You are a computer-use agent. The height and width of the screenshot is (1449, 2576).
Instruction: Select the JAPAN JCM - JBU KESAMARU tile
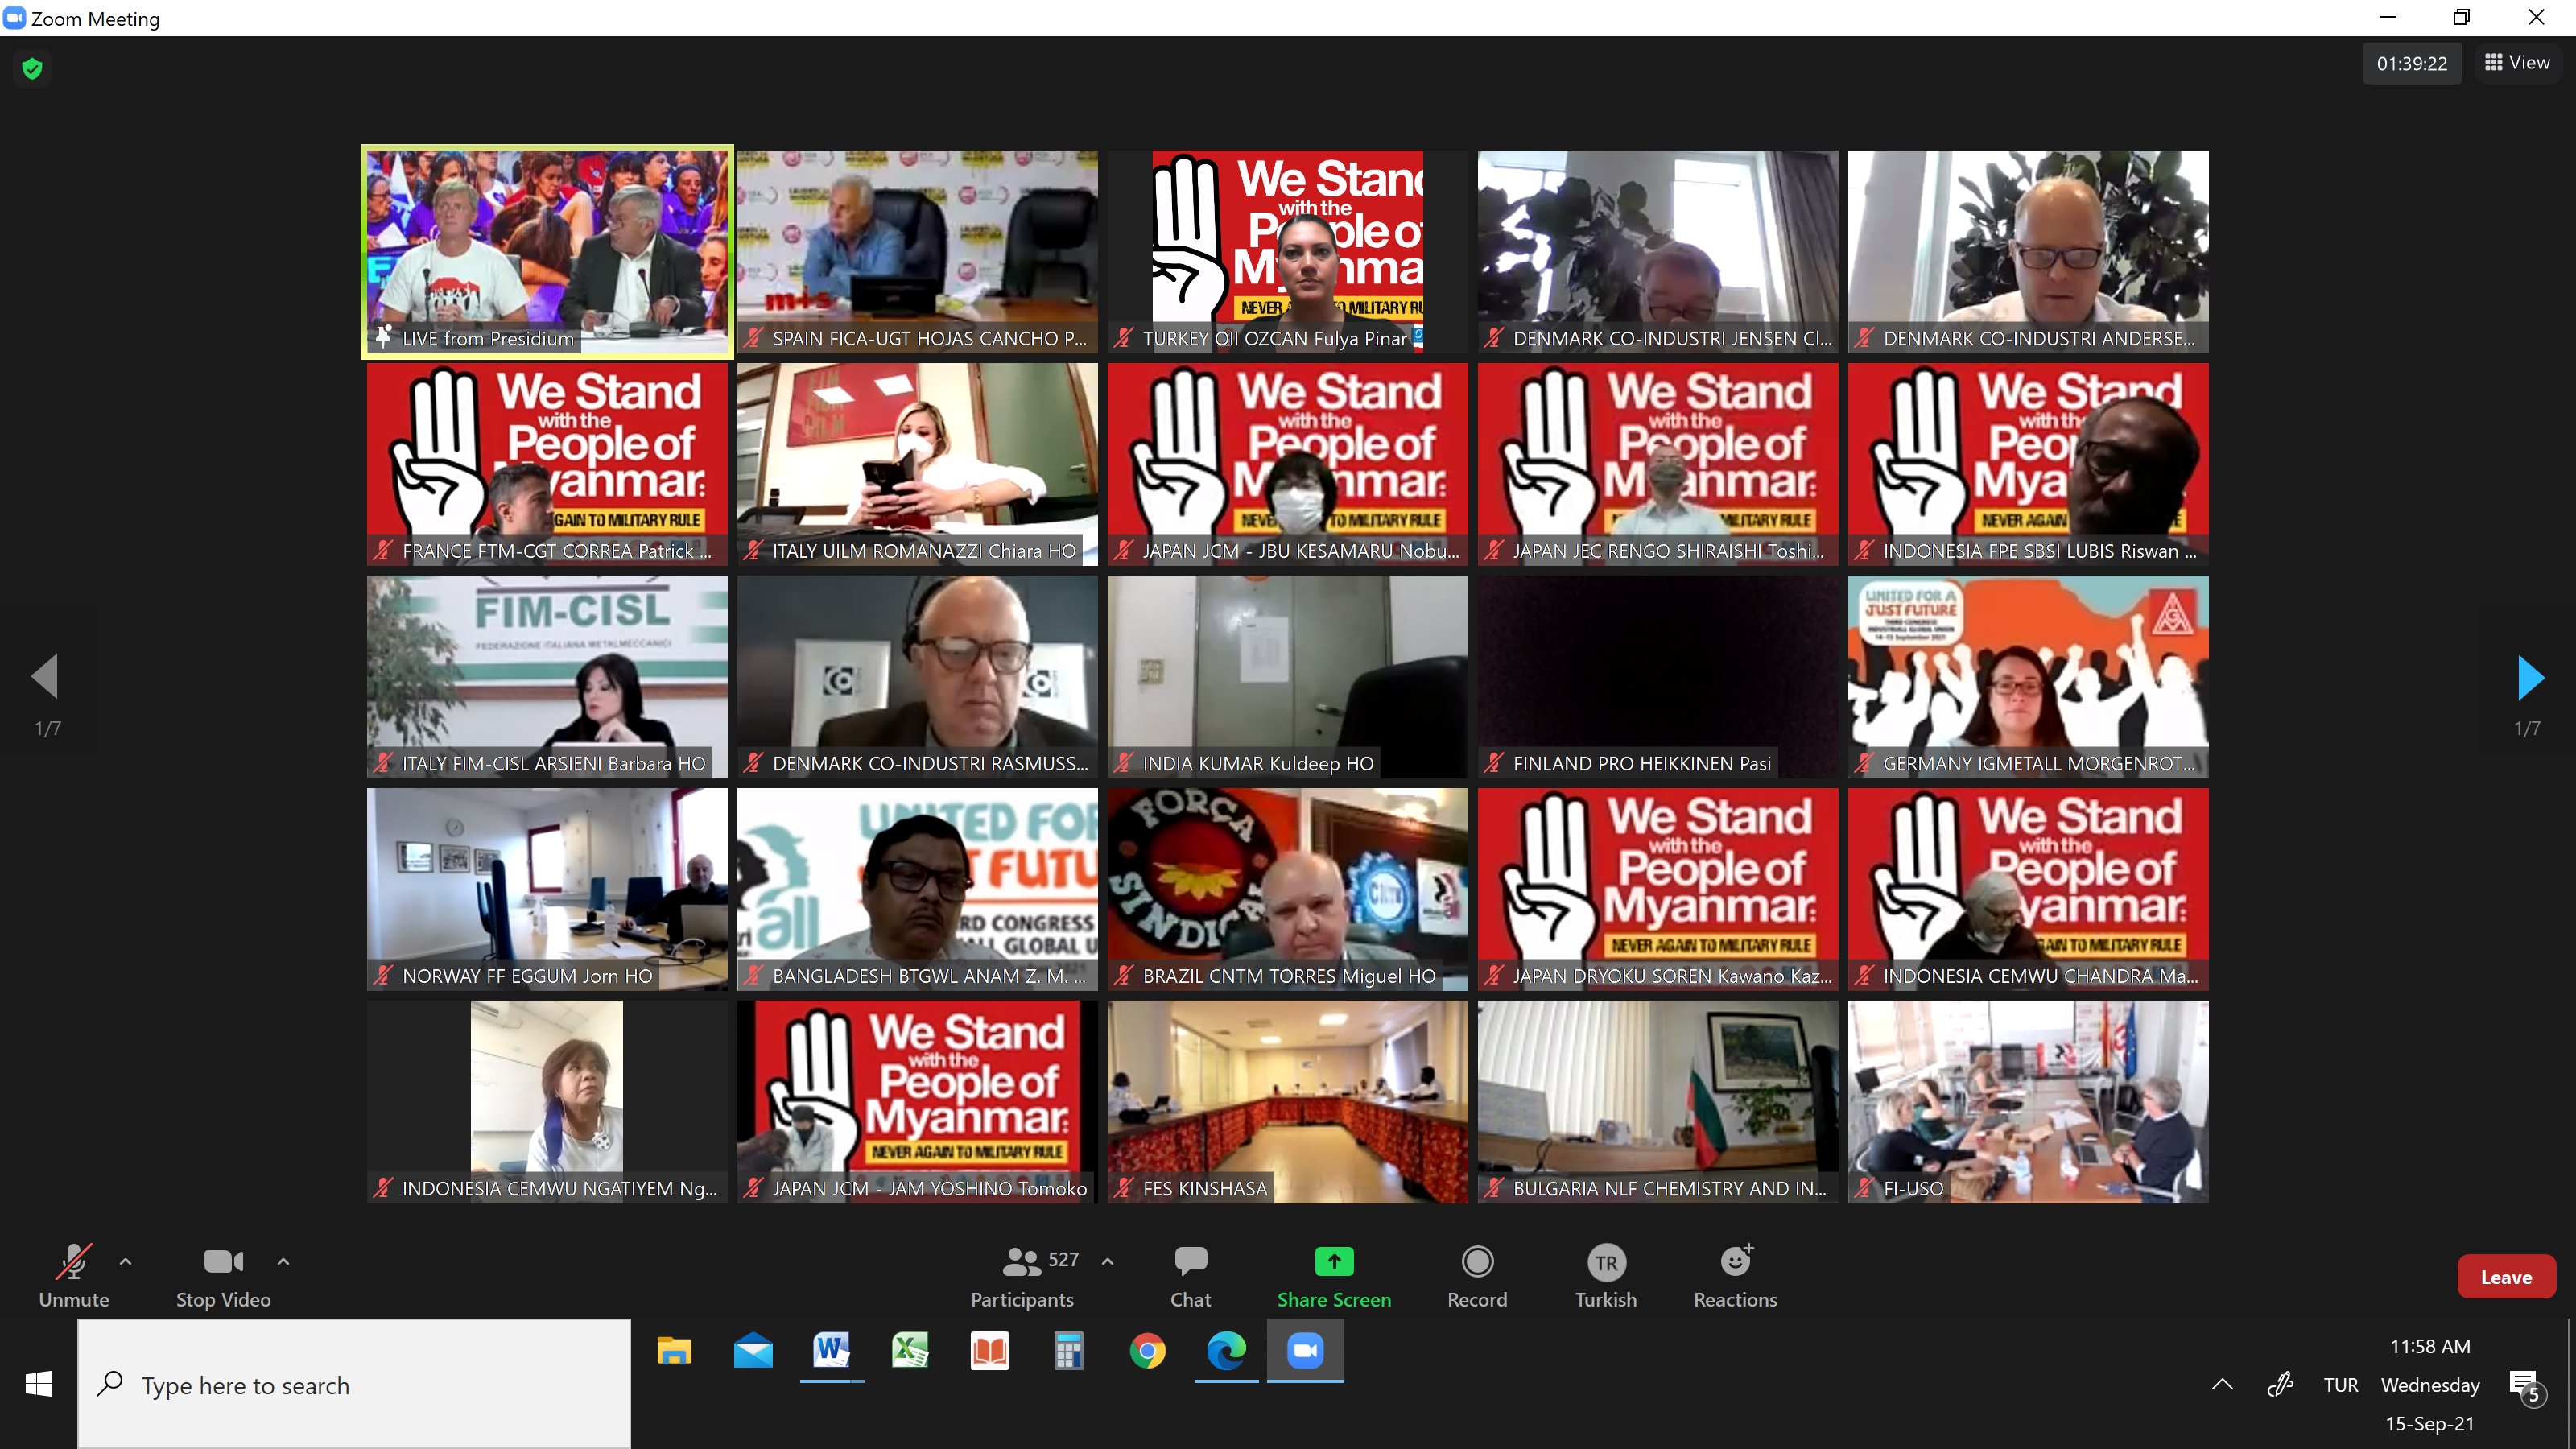point(1287,464)
